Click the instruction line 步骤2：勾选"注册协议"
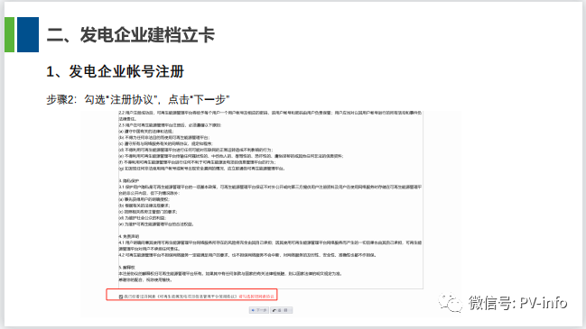This screenshot has width=586, height=329. tap(138, 99)
